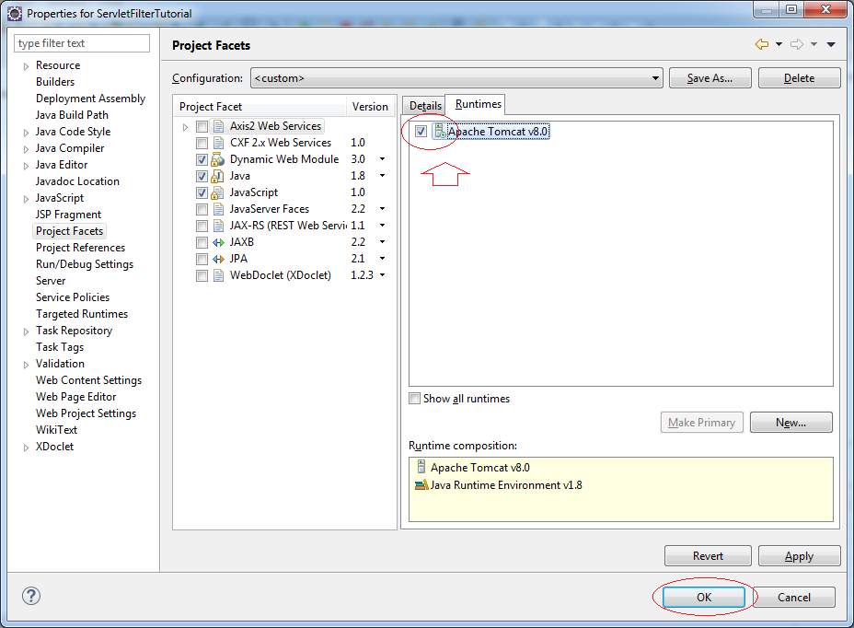Viewport: 854px width, 628px height.
Task: Click the Dynamic Web Module facet icon
Action: (218, 159)
